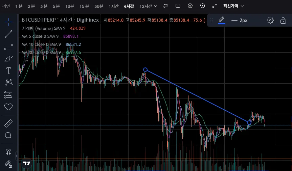Viewport: 292px width, 171px height.
Task: Select the text annotation tool
Action: (x=8, y=70)
